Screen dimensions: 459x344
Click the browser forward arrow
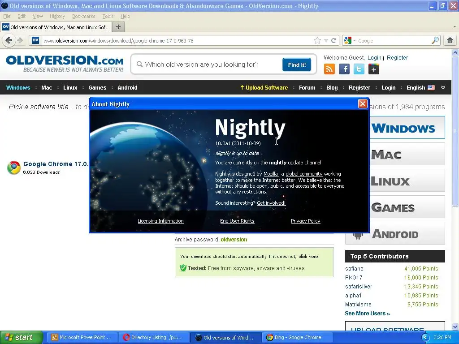[20, 40]
